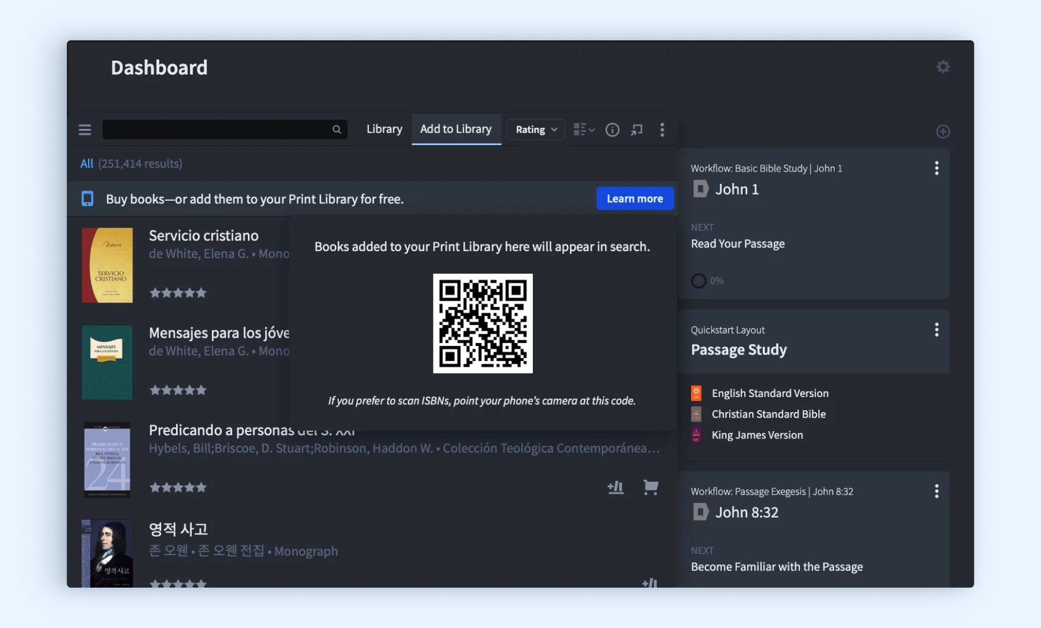The image size is (1041, 628).
Task: Open the hamburger menu beside the search box
Action: click(x=85, y=130)
